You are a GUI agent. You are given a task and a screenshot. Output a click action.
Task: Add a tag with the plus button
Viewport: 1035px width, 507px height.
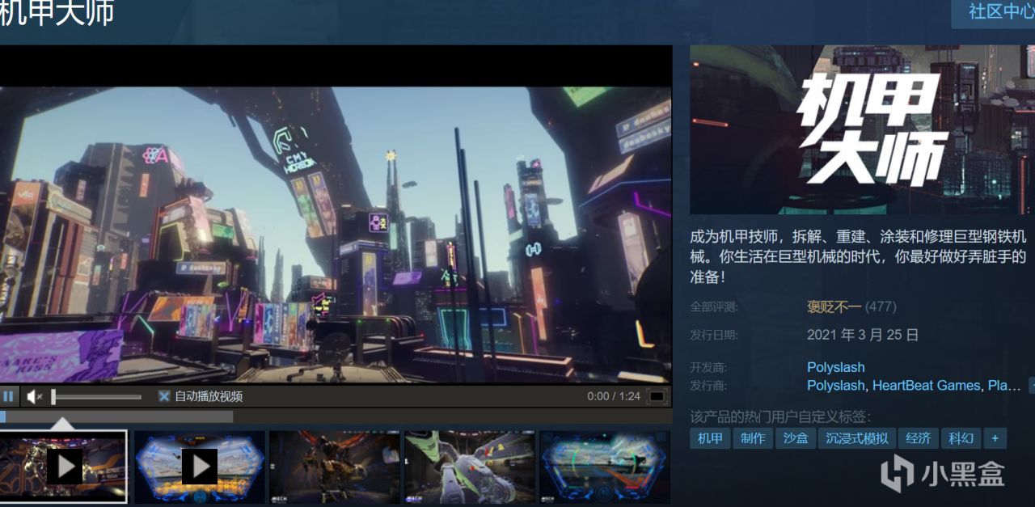point(995,438)
